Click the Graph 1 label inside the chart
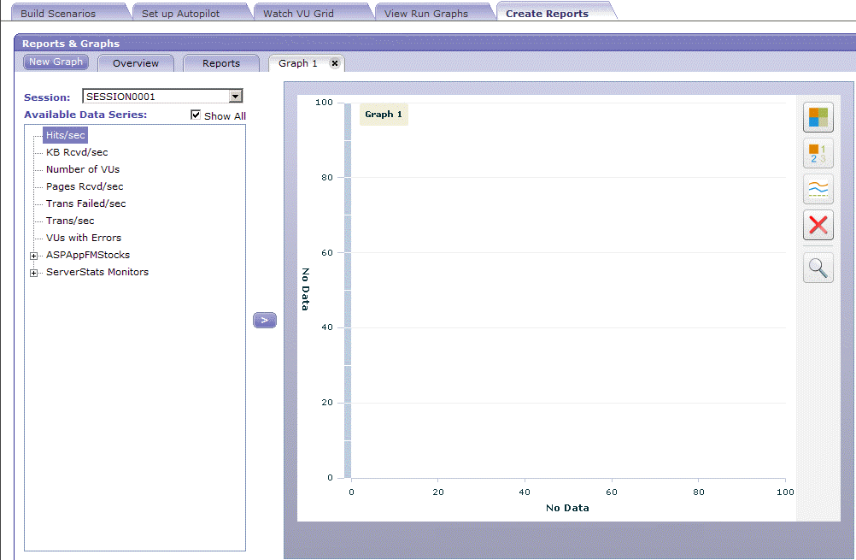 click(x=383, y=114)
